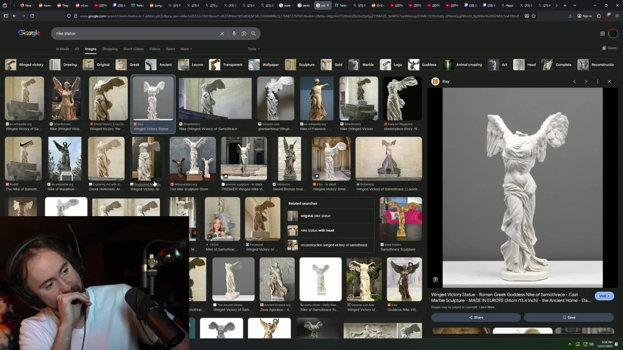Screen dimensions: 623x350
Task: Filter by the Goddess chip
Action: coord(423,65)
